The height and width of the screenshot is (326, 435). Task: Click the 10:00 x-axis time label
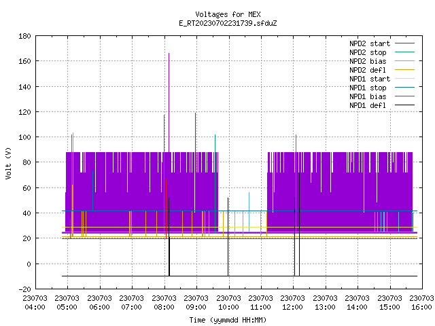[x=228, y=307]
